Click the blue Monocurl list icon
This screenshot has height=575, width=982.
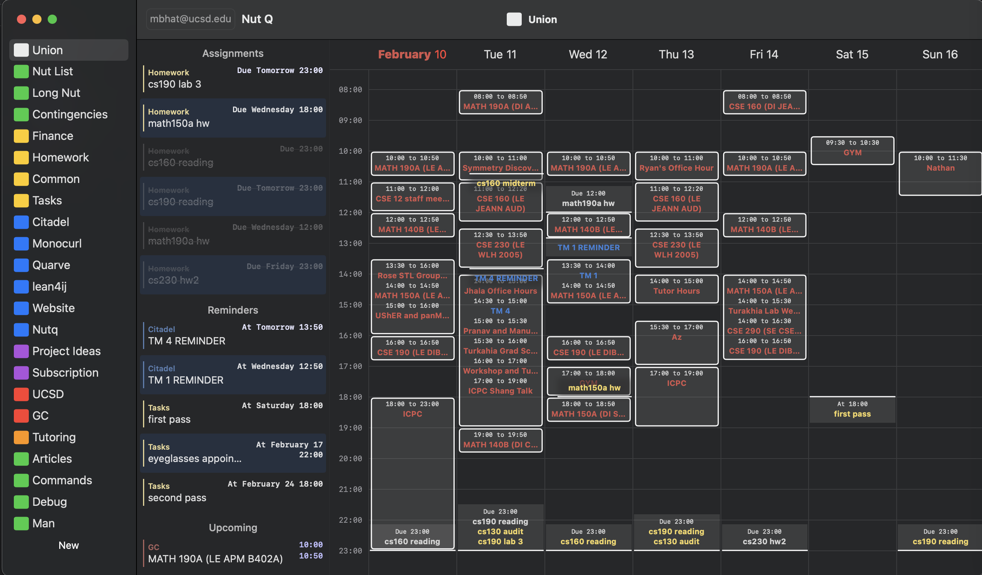coord(21,243)
